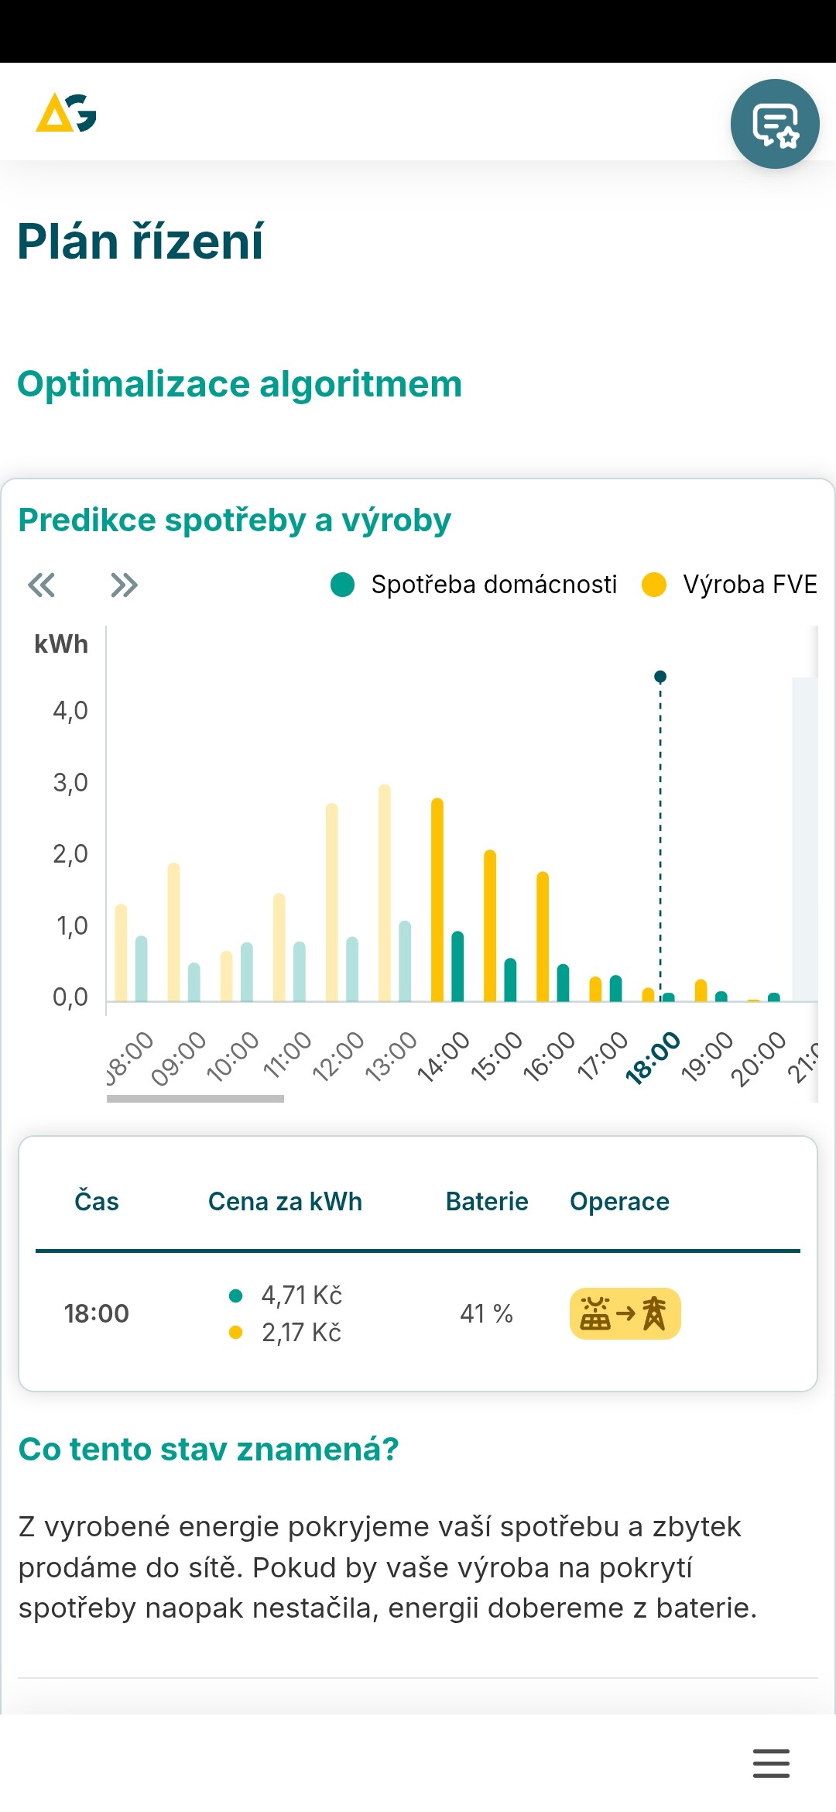Click the solar-to-grid operation icon
The height and width of the screenshot is (1812, 836).
coord(625,1313)
